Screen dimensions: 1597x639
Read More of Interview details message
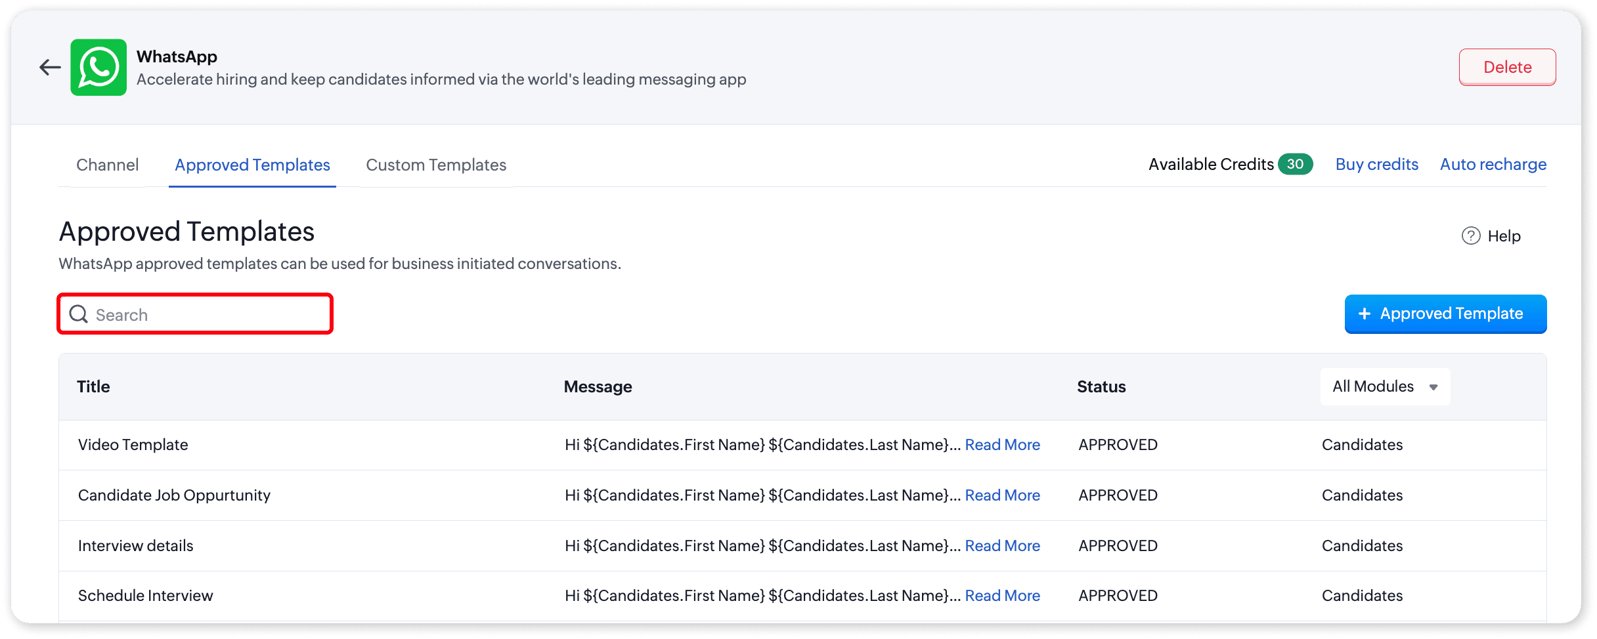click(x=1002, y=546)
